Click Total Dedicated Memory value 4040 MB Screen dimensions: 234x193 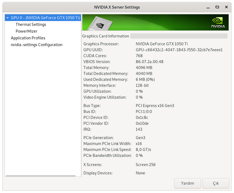[144, 74]
